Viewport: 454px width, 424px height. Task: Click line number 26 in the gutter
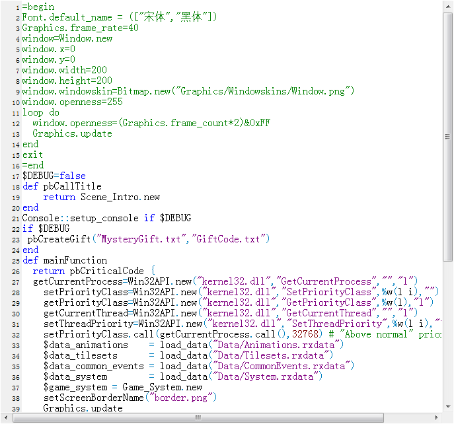tap(16, 271)
